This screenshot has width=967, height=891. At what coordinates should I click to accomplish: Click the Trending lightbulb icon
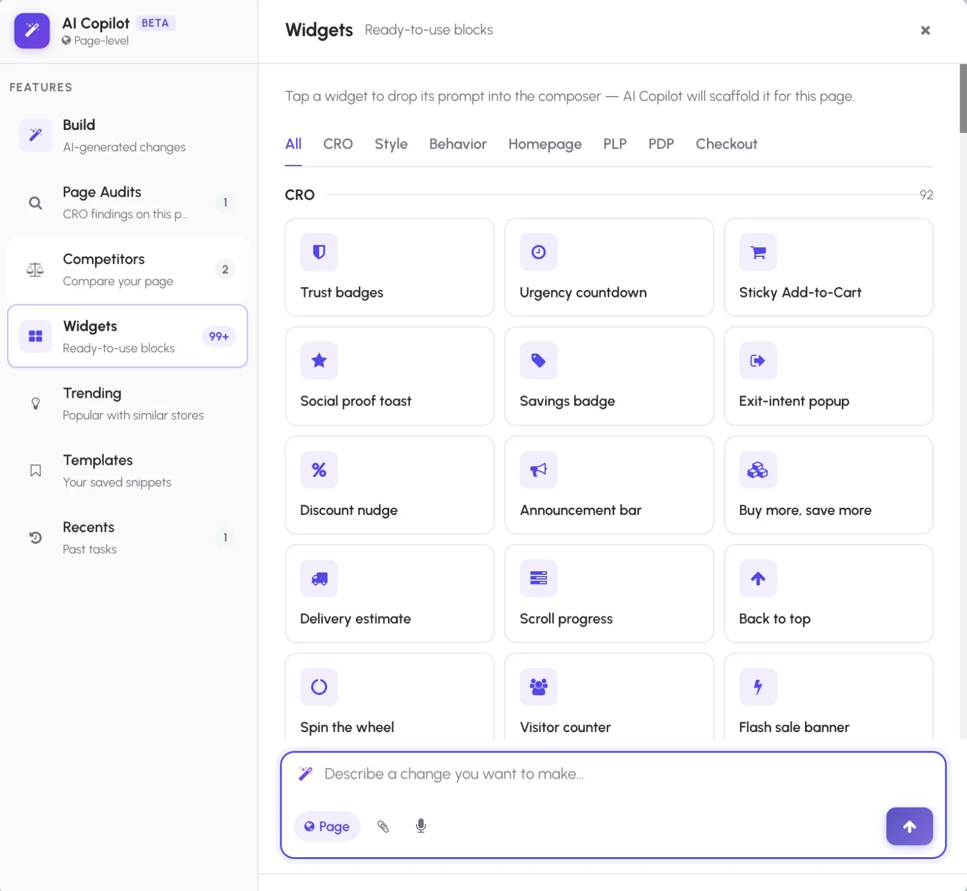coord(36,403)
